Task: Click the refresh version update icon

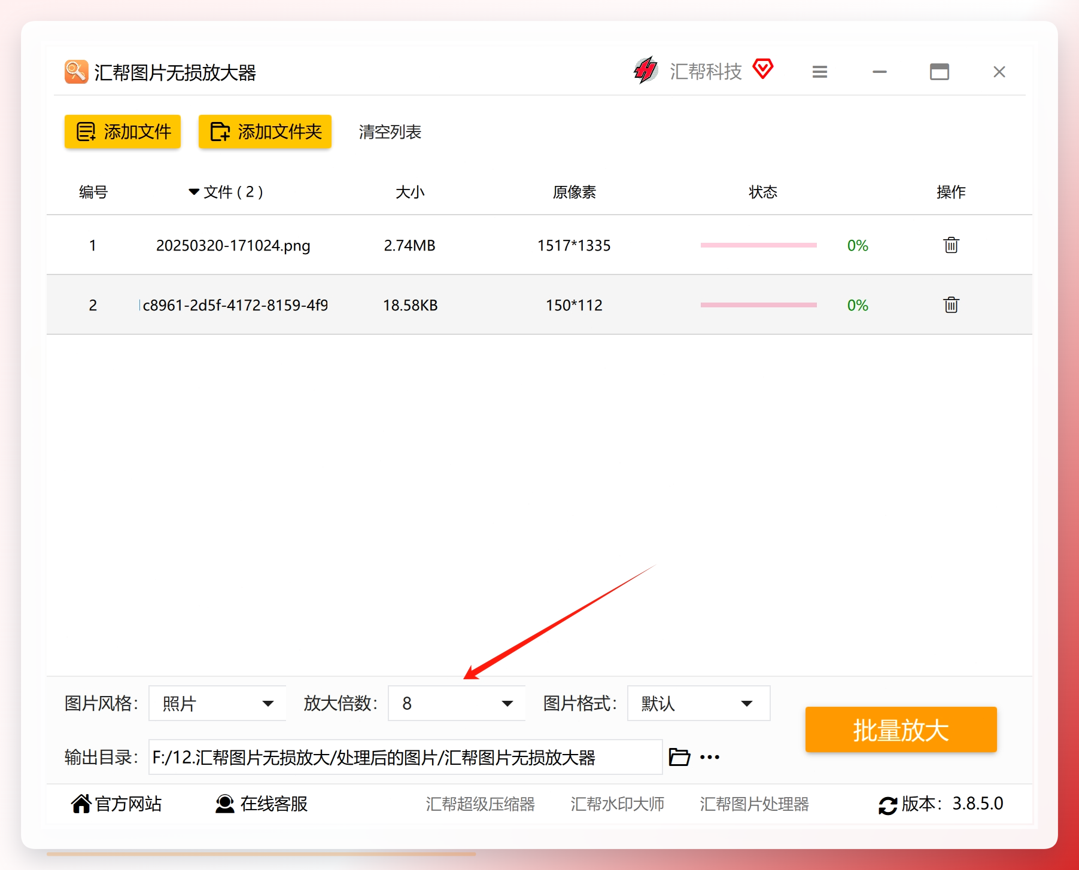Action: [887, 805]
